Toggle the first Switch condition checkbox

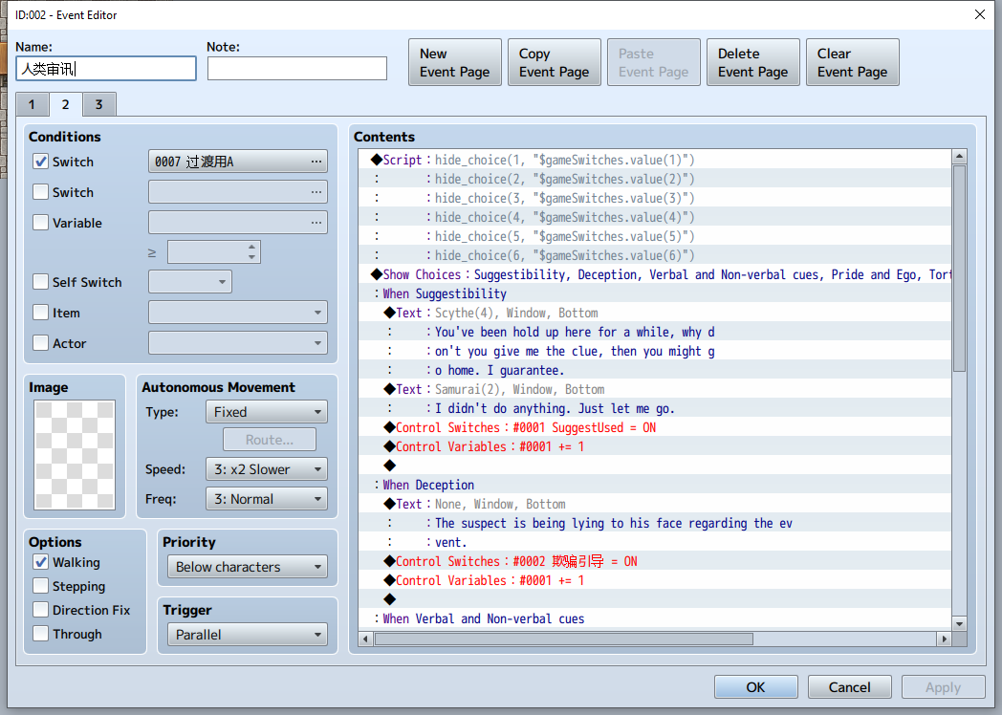41,162
